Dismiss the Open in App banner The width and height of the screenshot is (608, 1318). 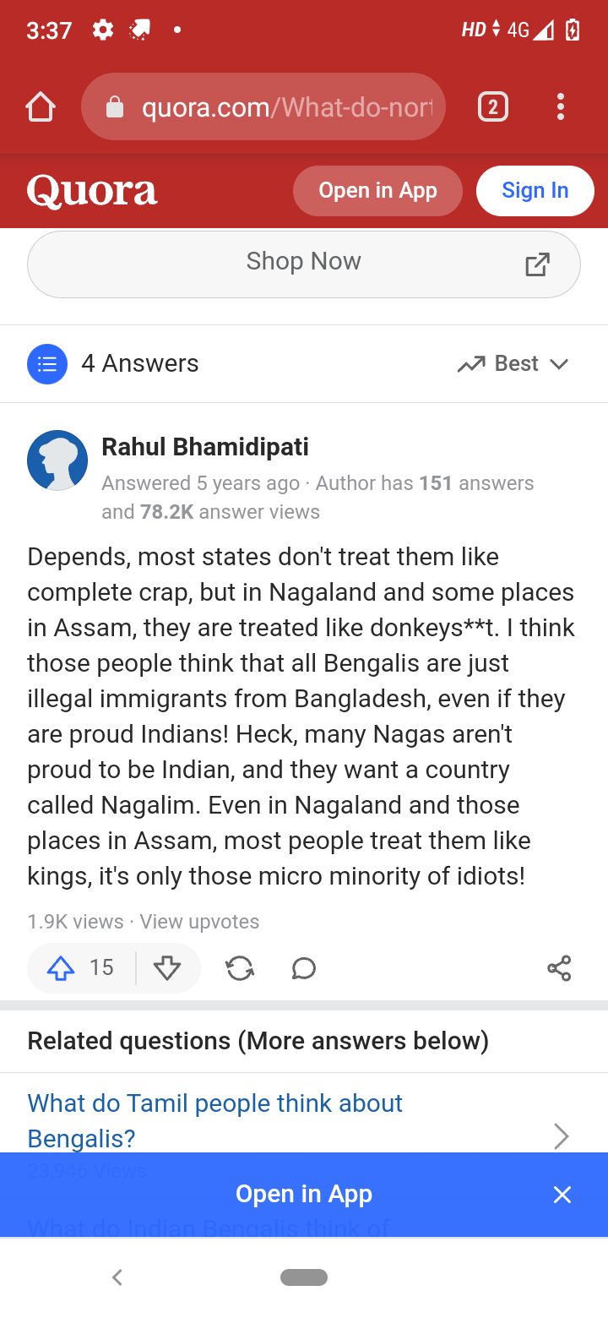tap(562, 1195)
